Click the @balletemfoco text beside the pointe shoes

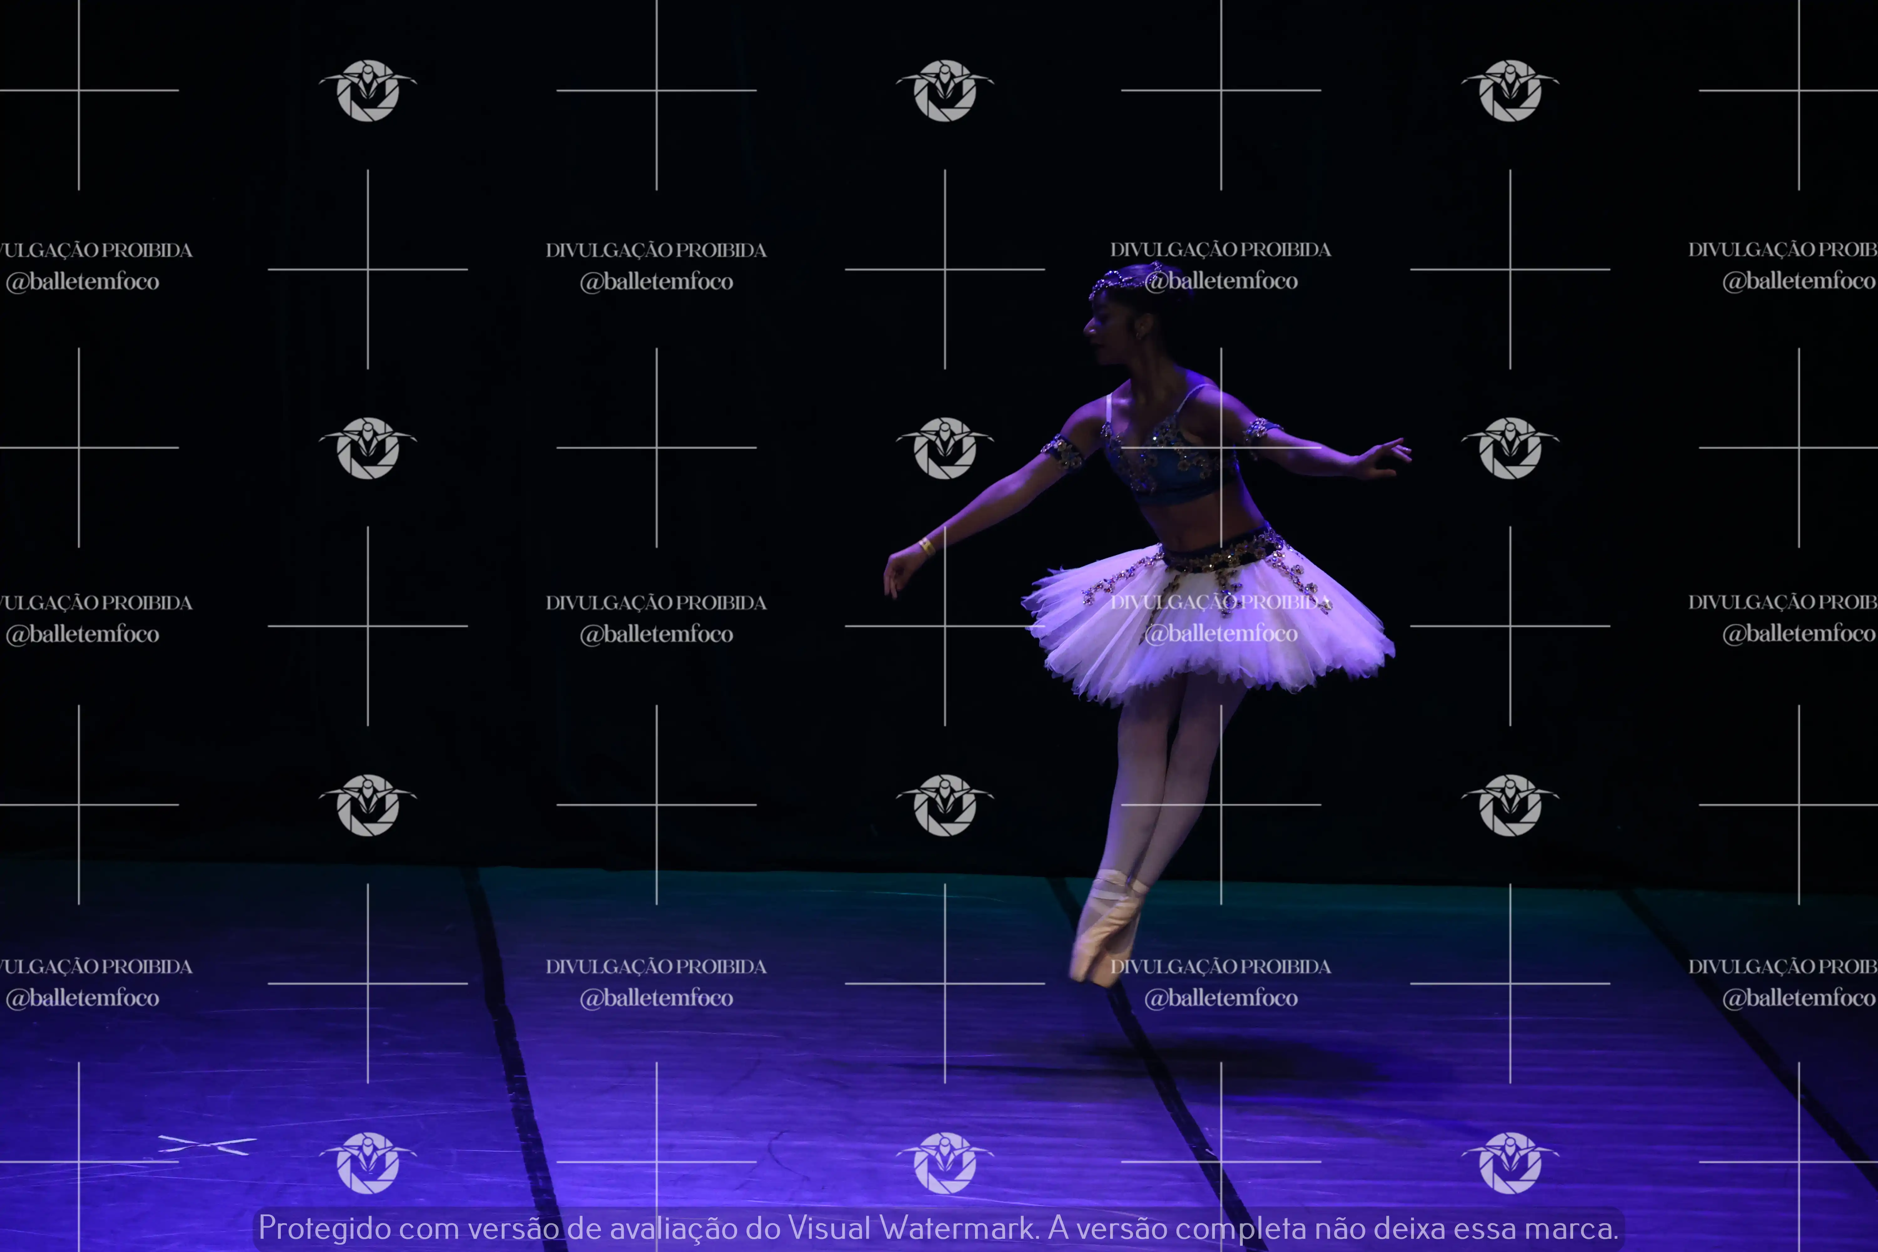pos(1222,998)
